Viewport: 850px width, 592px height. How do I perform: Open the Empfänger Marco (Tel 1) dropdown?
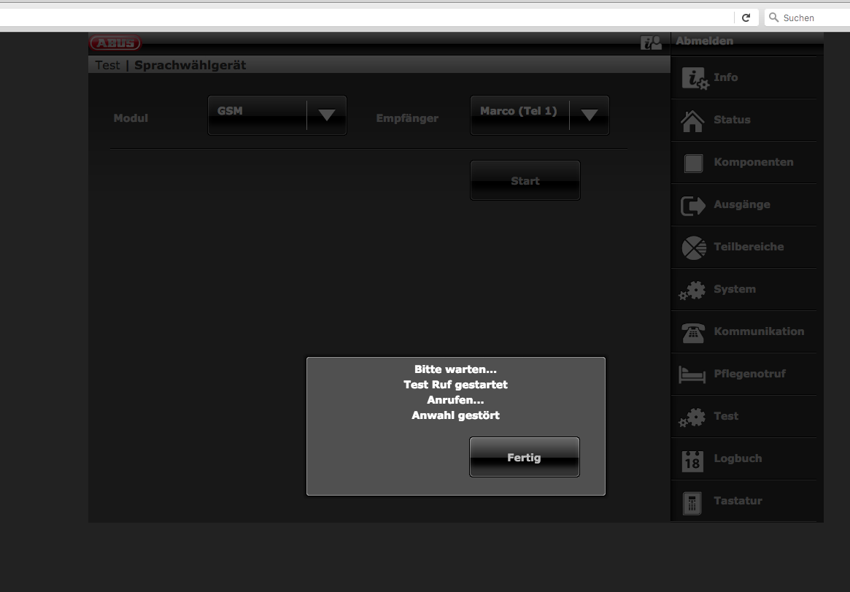pos(540,115)
